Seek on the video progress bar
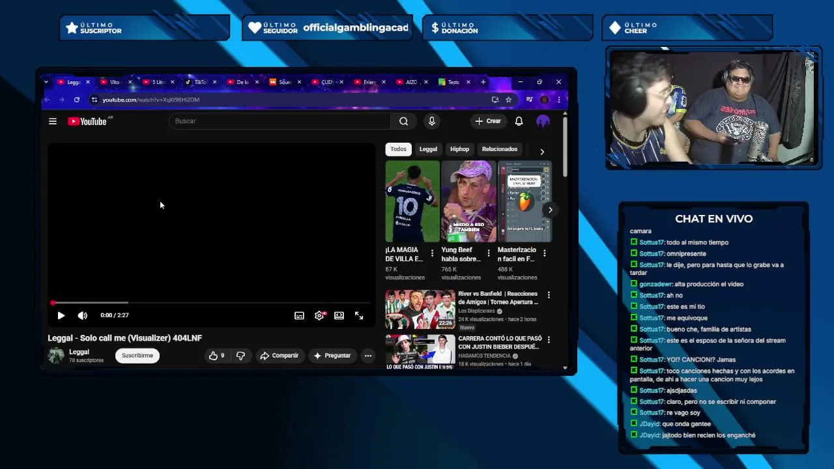The width and height of the screenshot is (834, 469). 211,303
